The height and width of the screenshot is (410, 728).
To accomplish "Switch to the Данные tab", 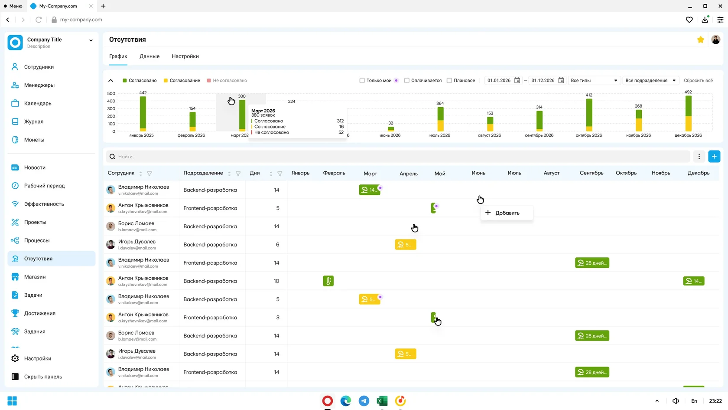I will [x=149, y=56].
